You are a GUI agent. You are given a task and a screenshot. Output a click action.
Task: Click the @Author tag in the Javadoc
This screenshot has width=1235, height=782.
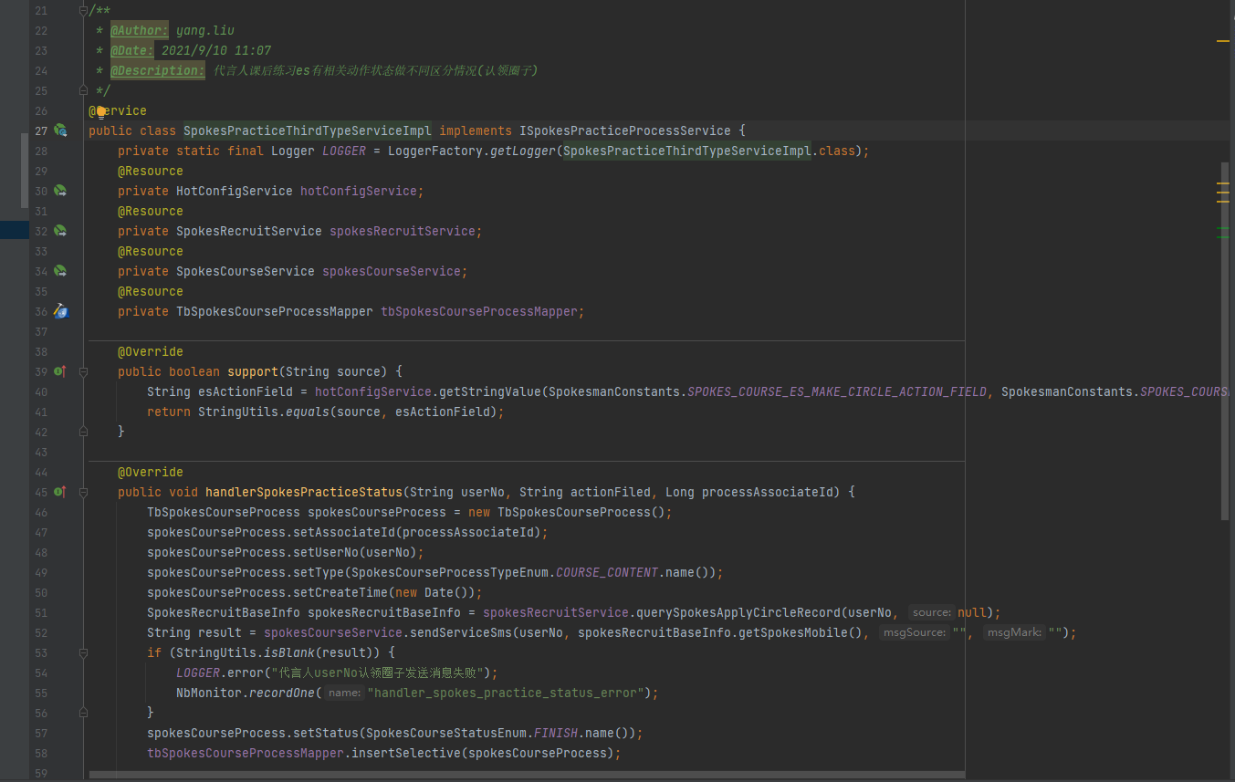pyautogui.click(x=140, y=31)
